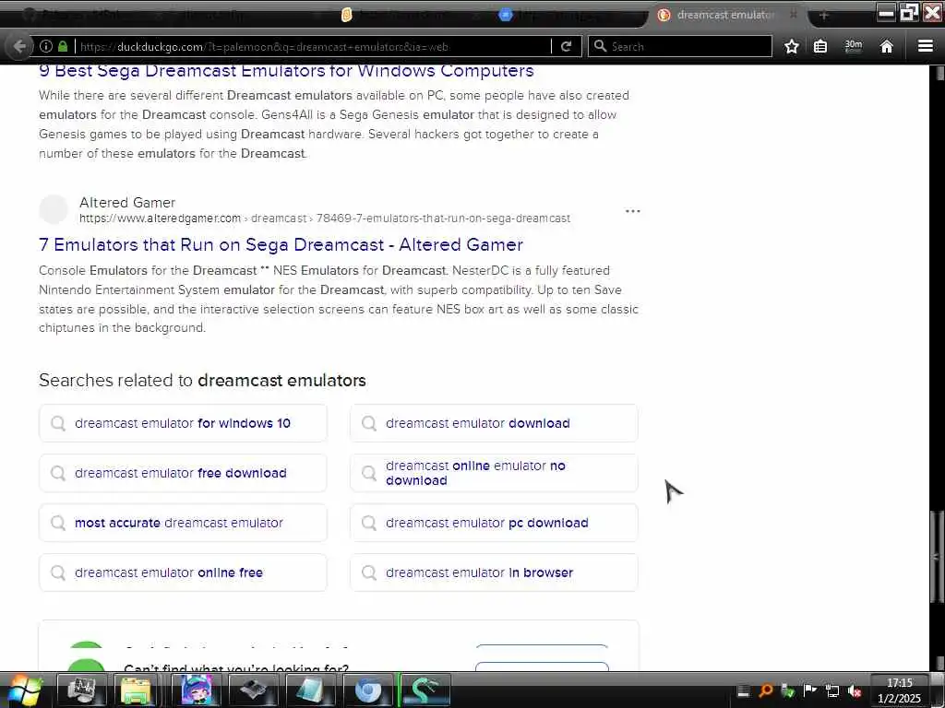Click the duckduckgo.com address bar URL
Image resolution: width=945 pixels, height=708 pixels.
[264, 46]
